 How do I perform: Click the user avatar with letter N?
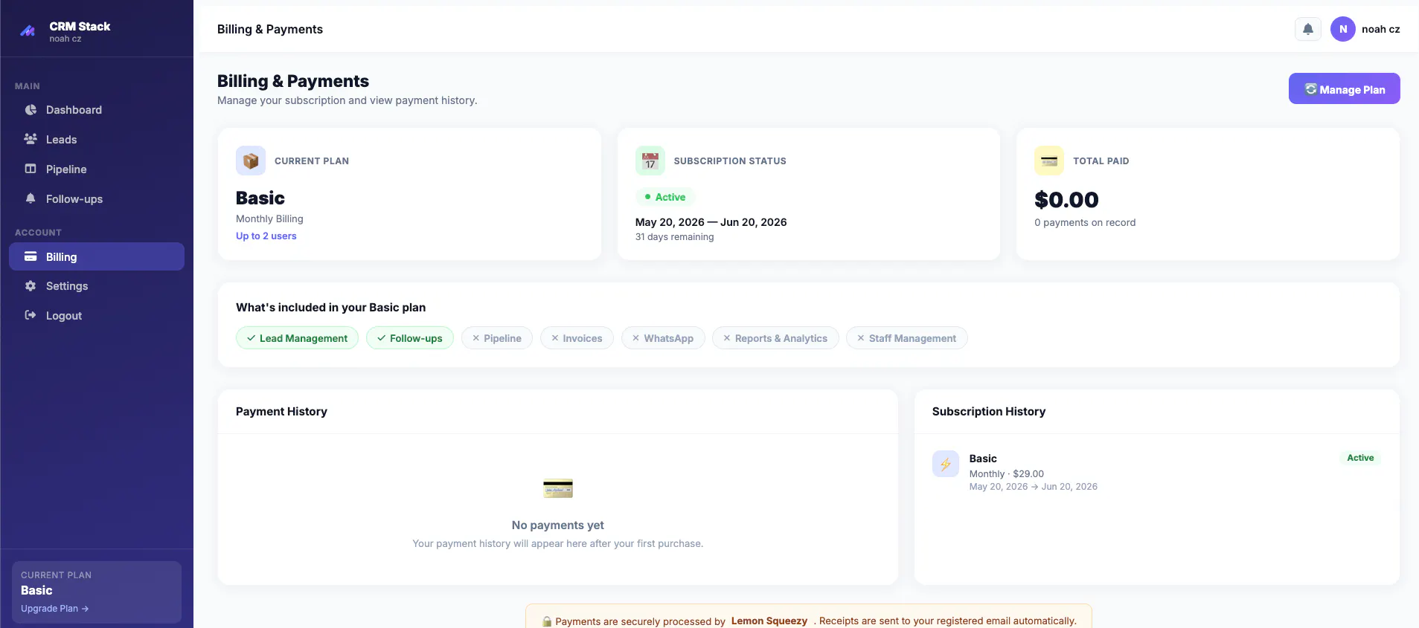(1342, 29)
